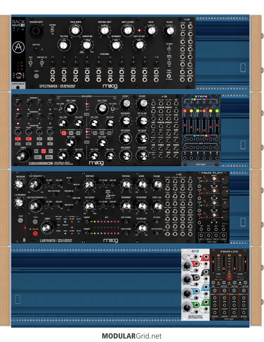
Task: Click the Moog logo on Spectravox
Action: [x=110, y=86]
